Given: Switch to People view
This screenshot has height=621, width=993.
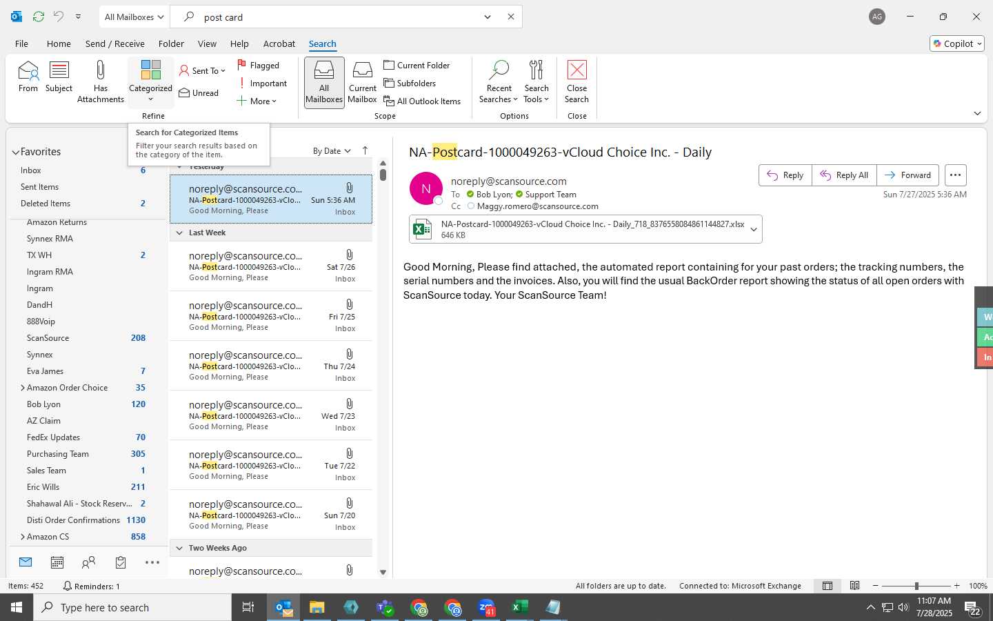Looking at the screenshot, I should [88, 562].
